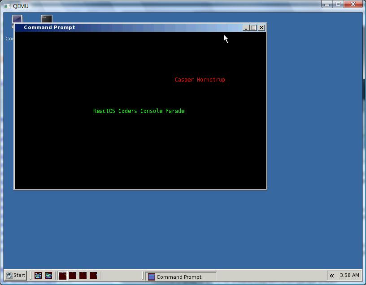Maximize the QEMU window
Screen dimensions: 366x285
[338, 4]
